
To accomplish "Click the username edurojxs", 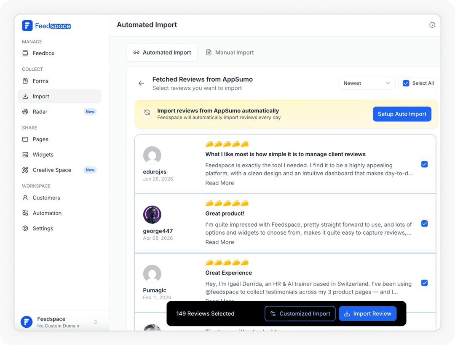I will pos(155,172).
